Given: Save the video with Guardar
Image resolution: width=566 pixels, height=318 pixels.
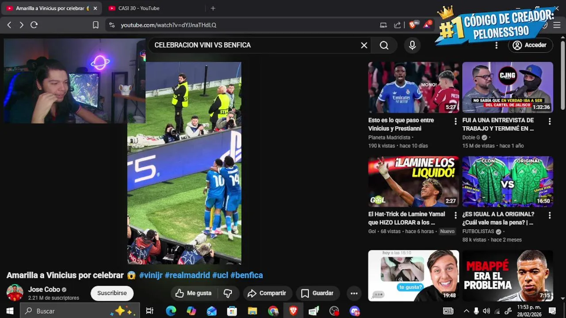Looking at the screenshot, I should [317, 293].
